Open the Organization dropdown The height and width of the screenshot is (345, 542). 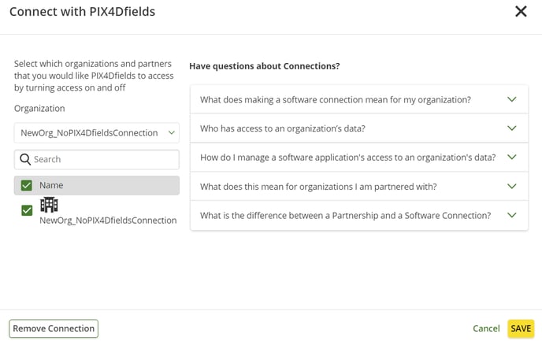(x=96, y=132)
